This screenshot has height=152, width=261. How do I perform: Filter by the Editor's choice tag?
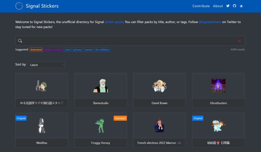[53, 50]
